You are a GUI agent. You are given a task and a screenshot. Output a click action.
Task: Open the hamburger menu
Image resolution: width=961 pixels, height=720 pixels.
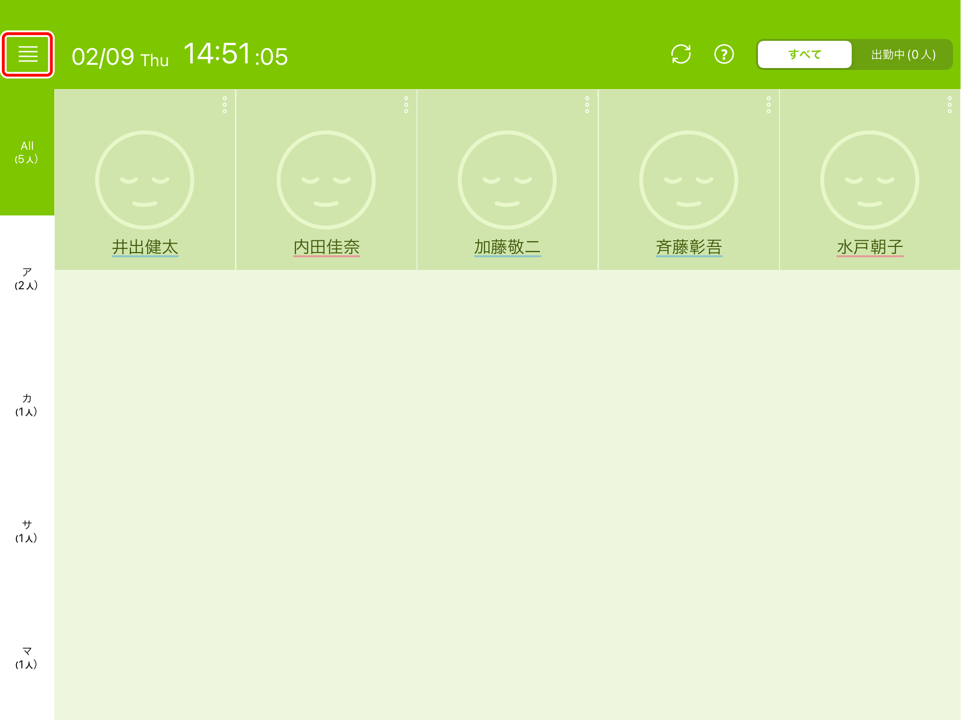(x=28, y=54)
